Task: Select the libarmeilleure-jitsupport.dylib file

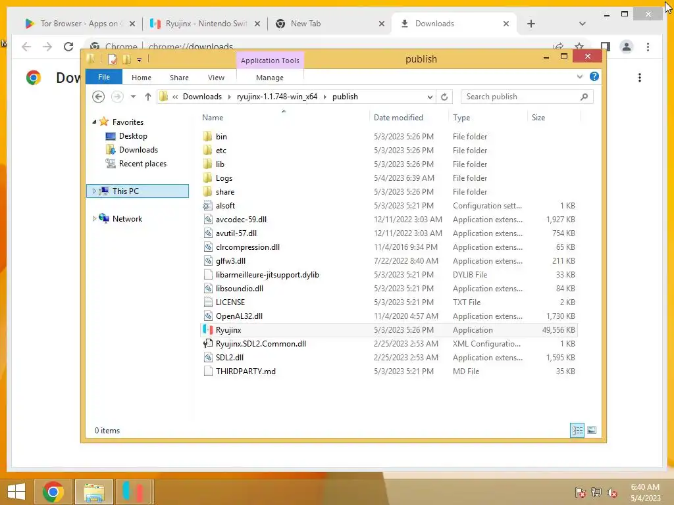Action: tap(267, 275)
